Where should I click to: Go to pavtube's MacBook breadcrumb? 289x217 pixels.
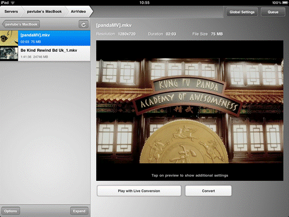(x=44, y=12)
